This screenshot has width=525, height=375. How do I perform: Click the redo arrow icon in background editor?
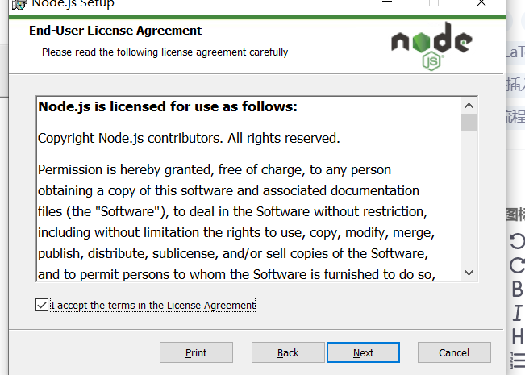coord(518,265)
